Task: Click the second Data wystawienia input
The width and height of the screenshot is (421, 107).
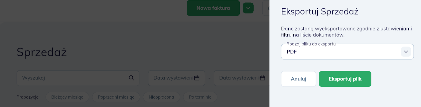Action: point(242,78)
